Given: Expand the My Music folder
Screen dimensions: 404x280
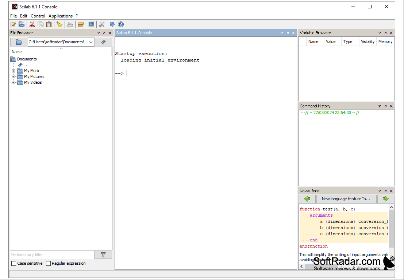Looking at the screenshot, I should pyautogui.click(x=14, y=71).
